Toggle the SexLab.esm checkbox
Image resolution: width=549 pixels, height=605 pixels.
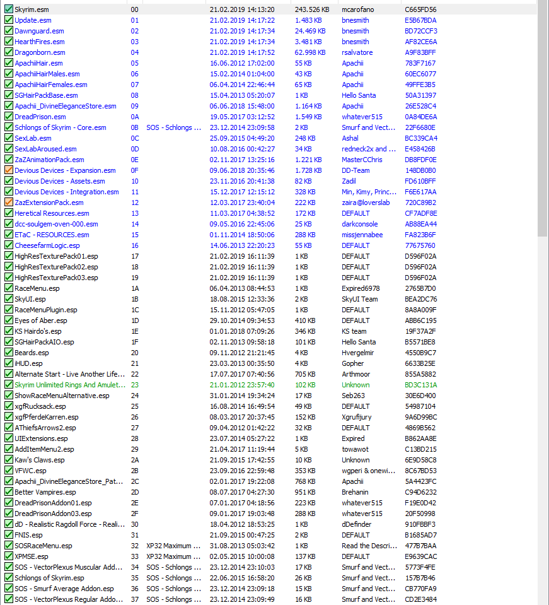pos(8,138)
